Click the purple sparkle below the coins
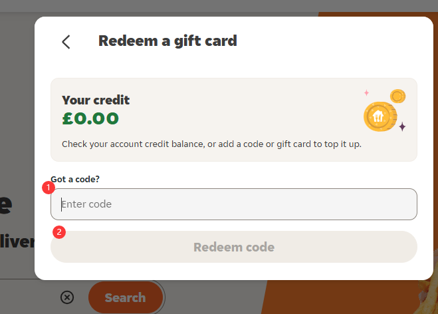 tap(402, 126)
